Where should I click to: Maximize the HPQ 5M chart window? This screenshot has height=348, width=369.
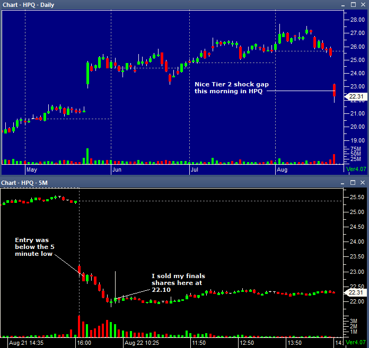pyautogui.click(x=353, y=182)
